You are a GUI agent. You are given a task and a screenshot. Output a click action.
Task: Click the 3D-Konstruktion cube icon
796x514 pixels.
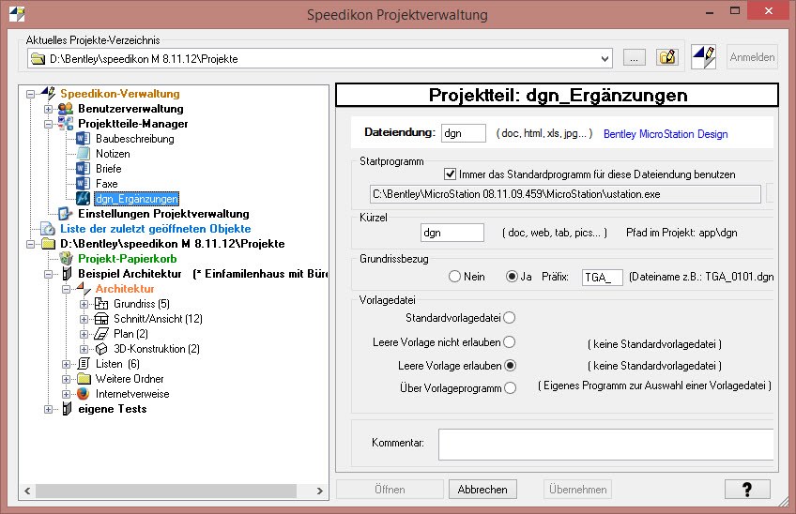pyautogui.click(x=101, y=349)
